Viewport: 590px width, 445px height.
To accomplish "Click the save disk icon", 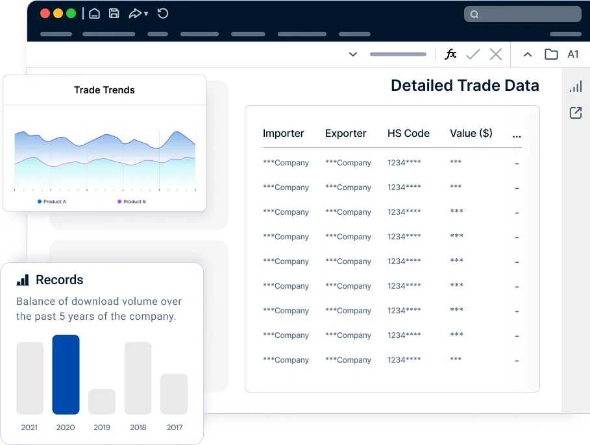I will point(114,14).
